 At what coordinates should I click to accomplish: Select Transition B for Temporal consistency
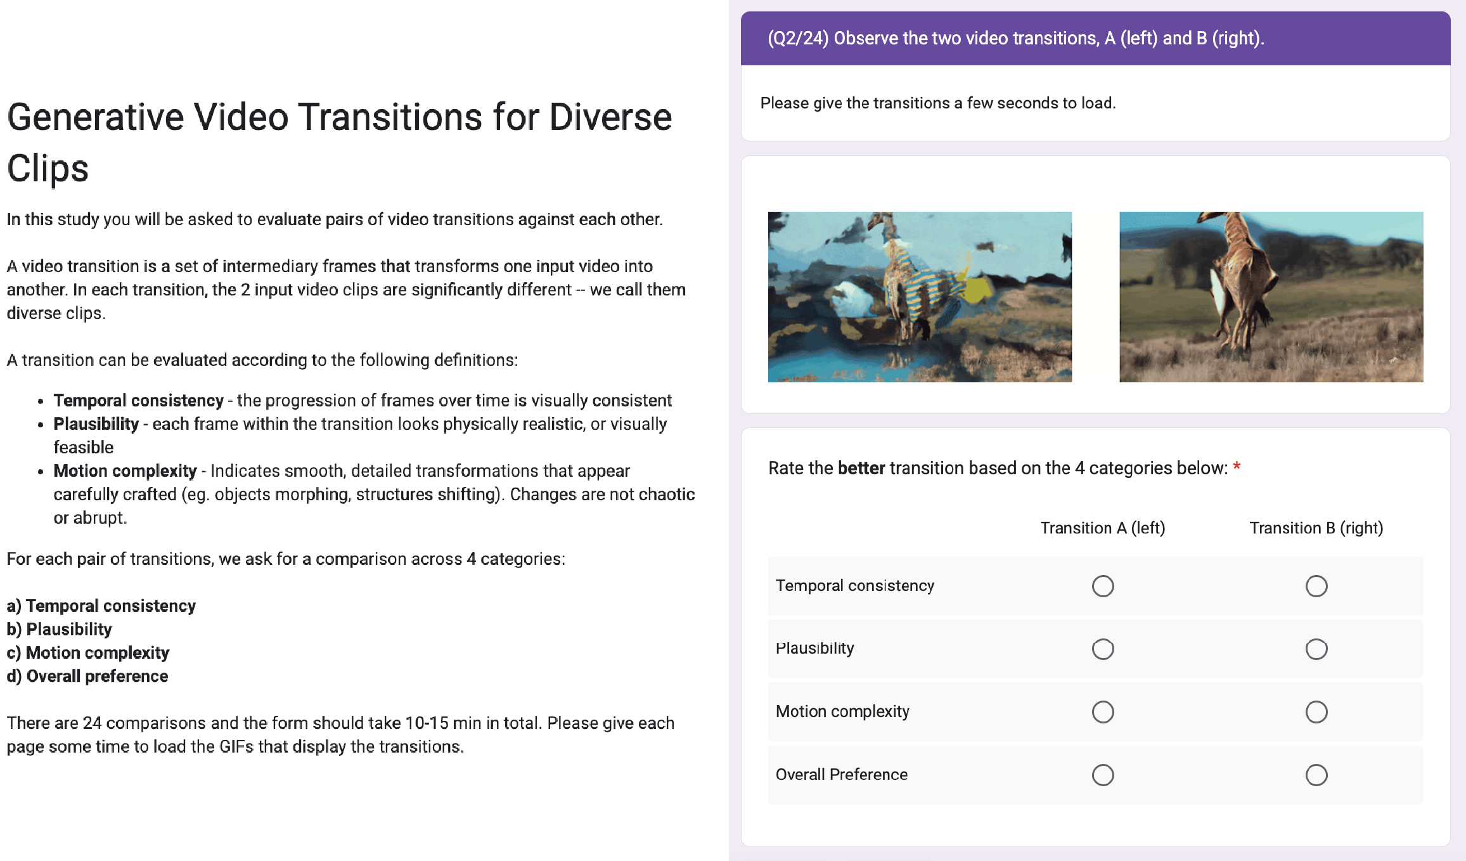(1316, 586)
